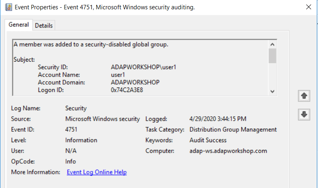Click the Level value 'Information'

click(81, 140)
